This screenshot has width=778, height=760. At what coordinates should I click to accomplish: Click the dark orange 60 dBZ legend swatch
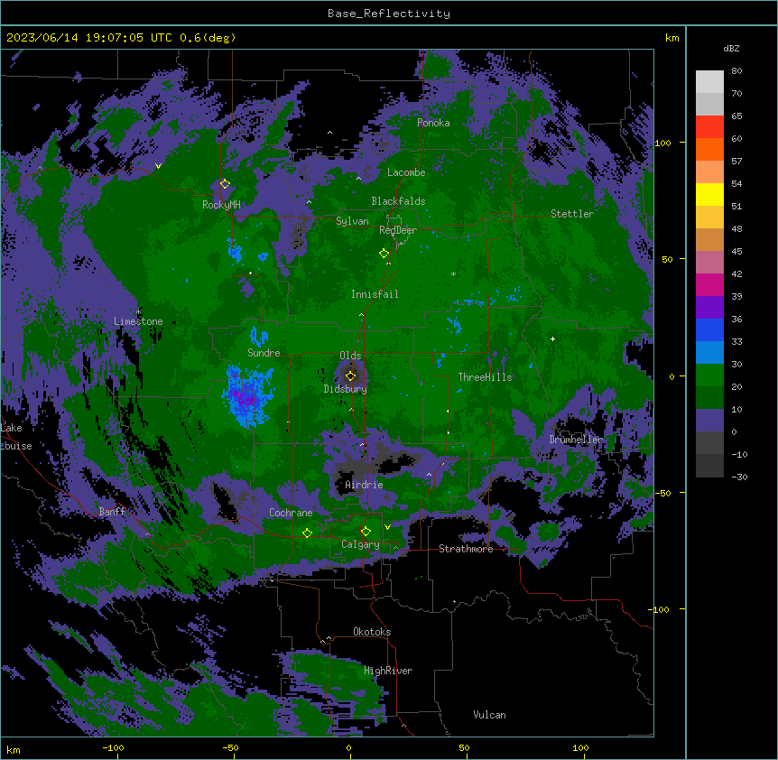(709, 149)
